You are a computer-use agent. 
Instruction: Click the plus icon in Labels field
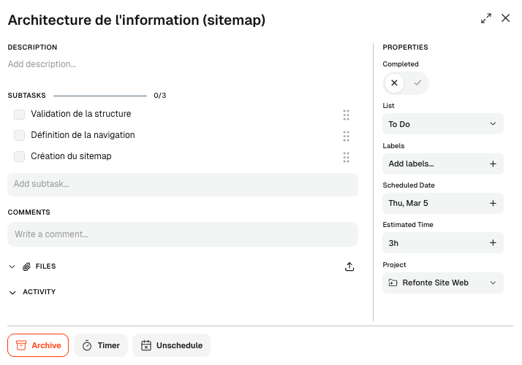493,164
